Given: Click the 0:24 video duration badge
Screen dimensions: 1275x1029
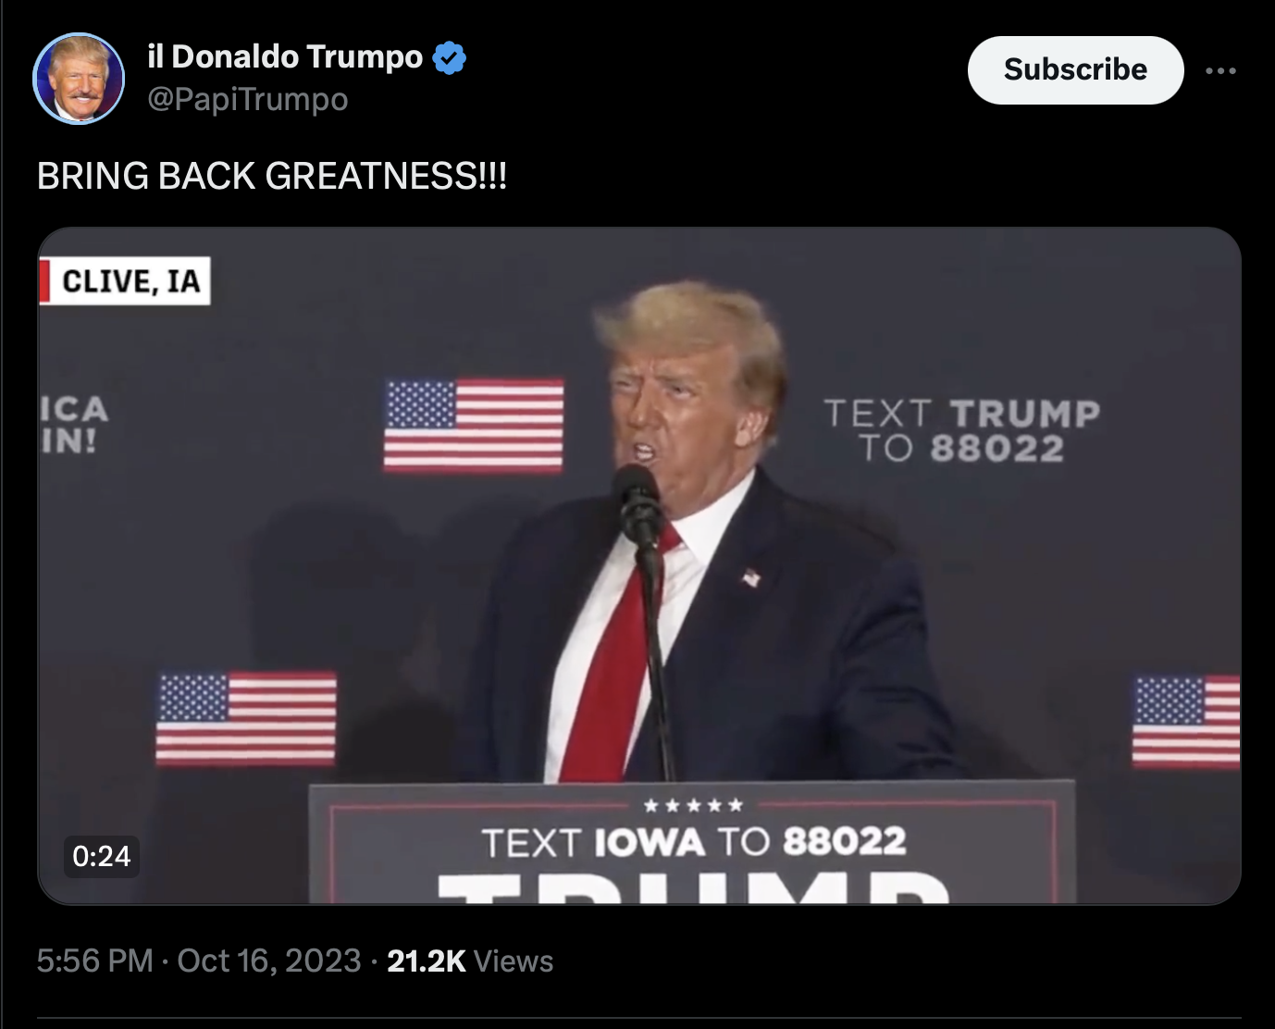Looking at the screenshot, I should (102, 856).
